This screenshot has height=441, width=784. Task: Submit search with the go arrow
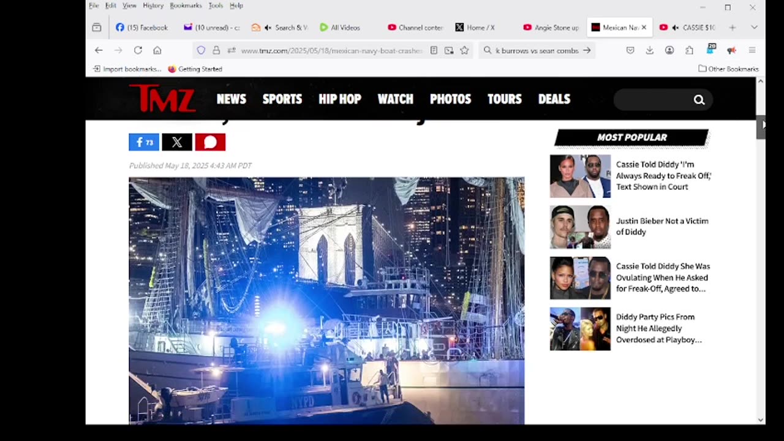pyautogui.click(x=587, y=50)
